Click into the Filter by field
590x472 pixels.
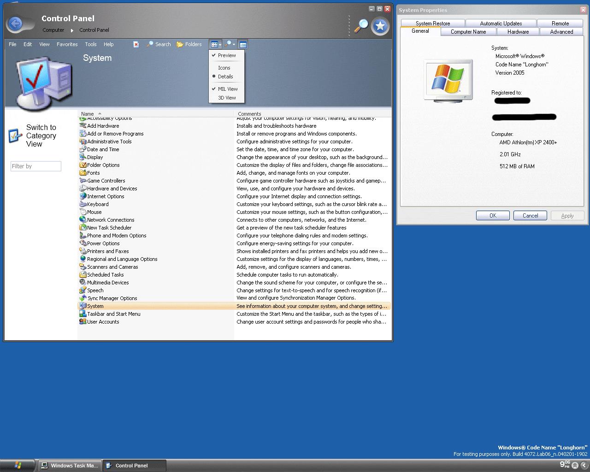click(x=36, y=166)
